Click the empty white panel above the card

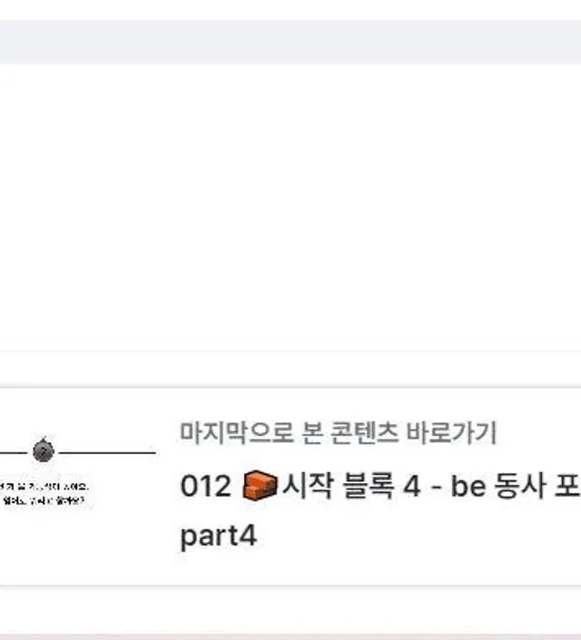[290, 209]
